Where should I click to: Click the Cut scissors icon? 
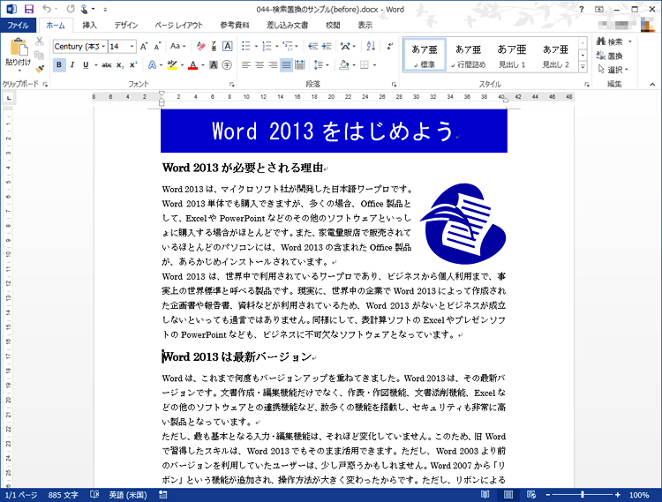(x=39, y=41)
